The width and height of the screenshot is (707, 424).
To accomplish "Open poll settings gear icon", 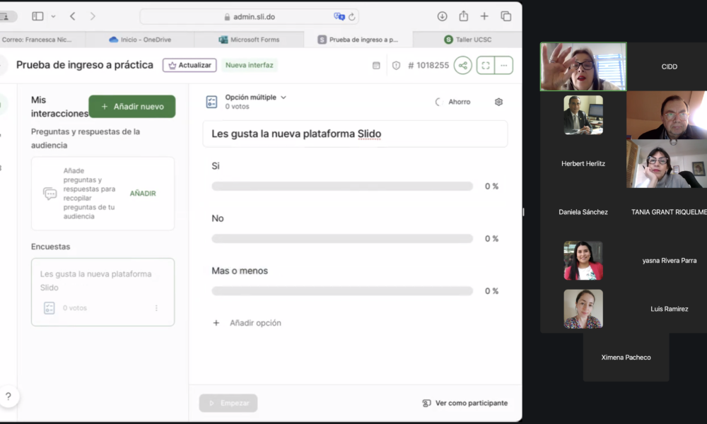I will click(498, 102).
